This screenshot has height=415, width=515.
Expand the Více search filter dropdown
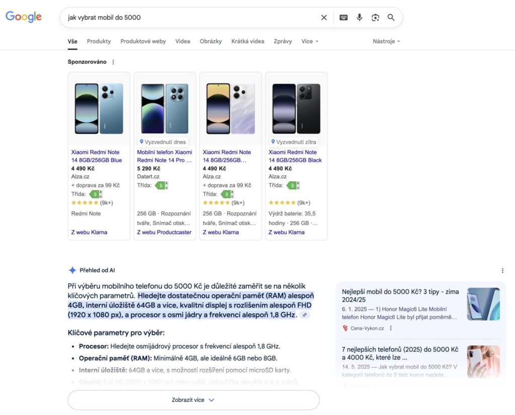310,41
